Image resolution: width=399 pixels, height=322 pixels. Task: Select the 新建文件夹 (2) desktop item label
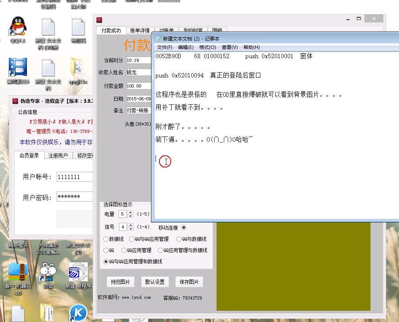click(x=78, y=249)
